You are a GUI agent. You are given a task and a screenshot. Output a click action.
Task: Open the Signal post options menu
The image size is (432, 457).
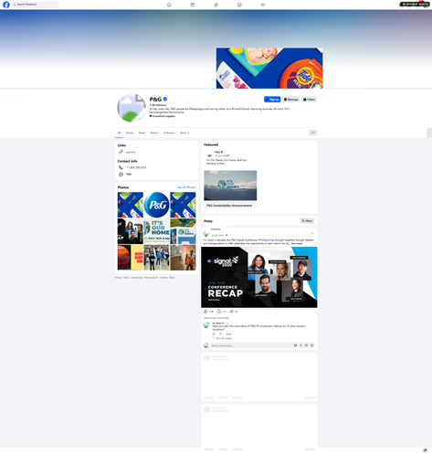tap(311, 233)
